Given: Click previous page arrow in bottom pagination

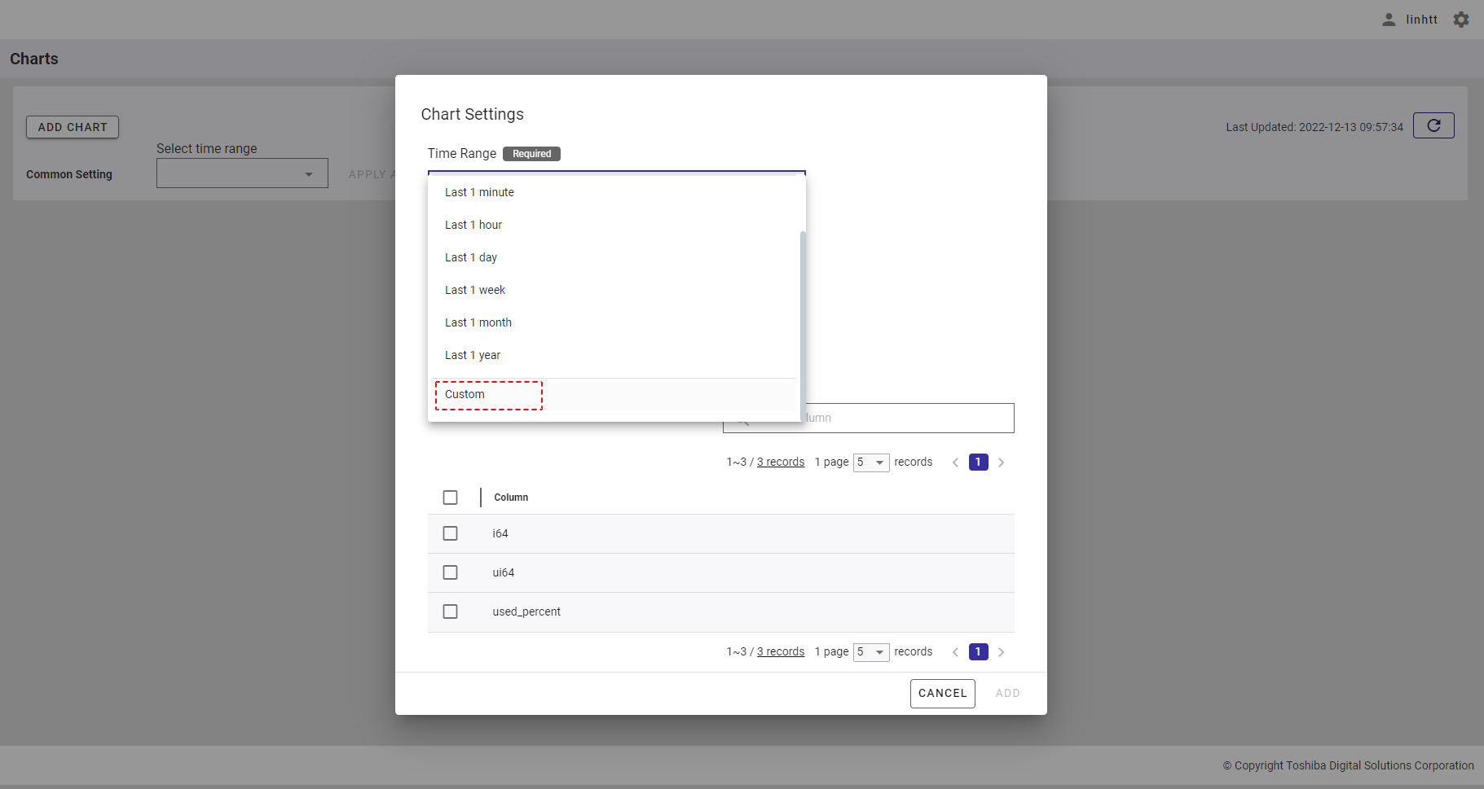Looking at the screenshot, I should tap(955, 652).
